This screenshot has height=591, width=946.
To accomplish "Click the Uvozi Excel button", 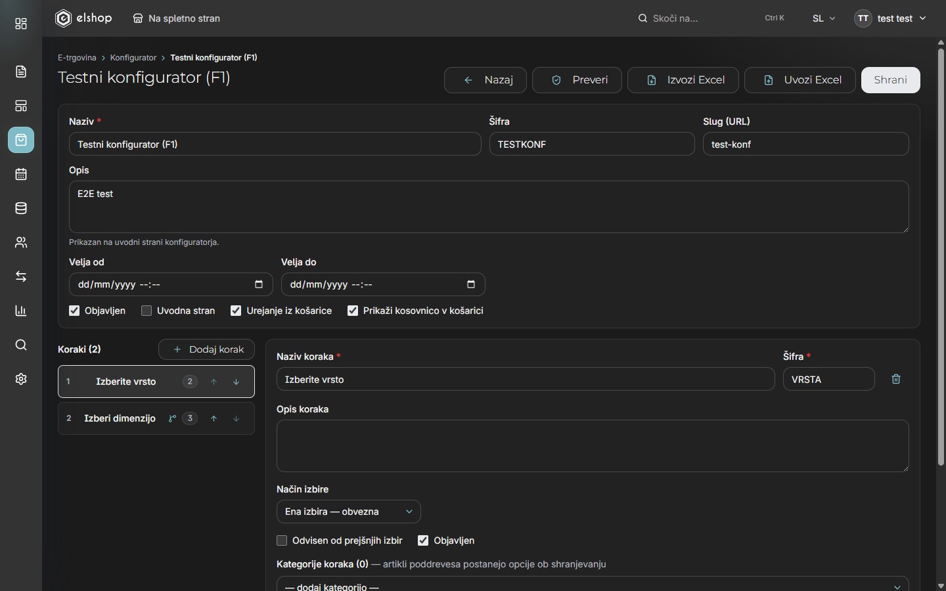I will point(800,80).
